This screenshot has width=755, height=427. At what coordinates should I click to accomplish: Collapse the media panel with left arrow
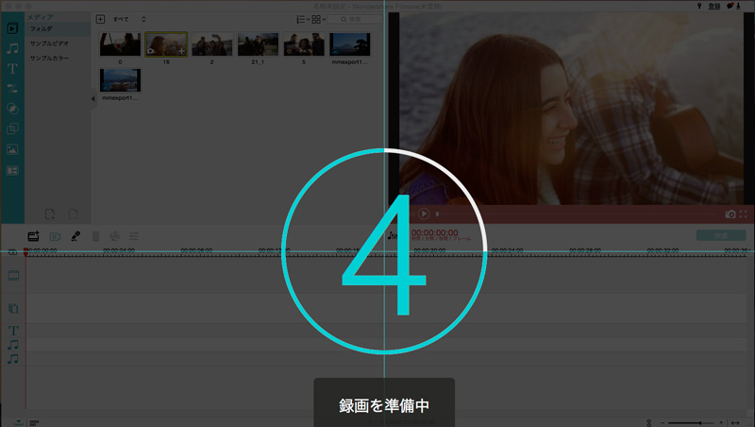point(92,99)
